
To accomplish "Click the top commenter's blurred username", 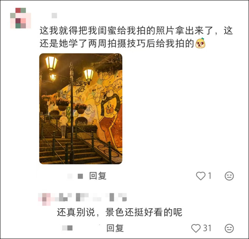I will click(54, 16).
